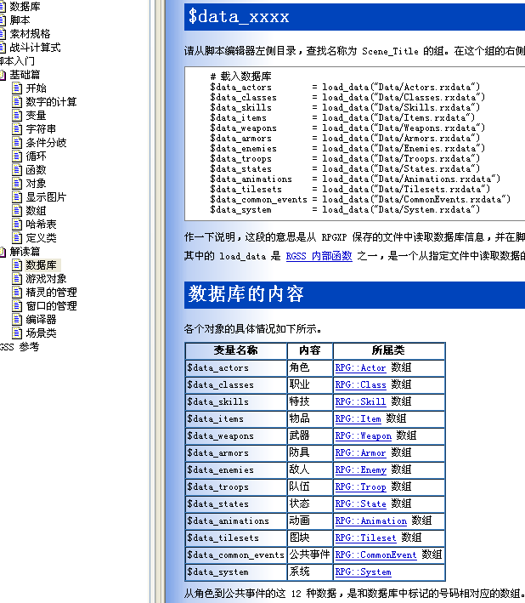Click the page icon beside 函数
Screen dimensions: 525x603
(x=17, y=169)
